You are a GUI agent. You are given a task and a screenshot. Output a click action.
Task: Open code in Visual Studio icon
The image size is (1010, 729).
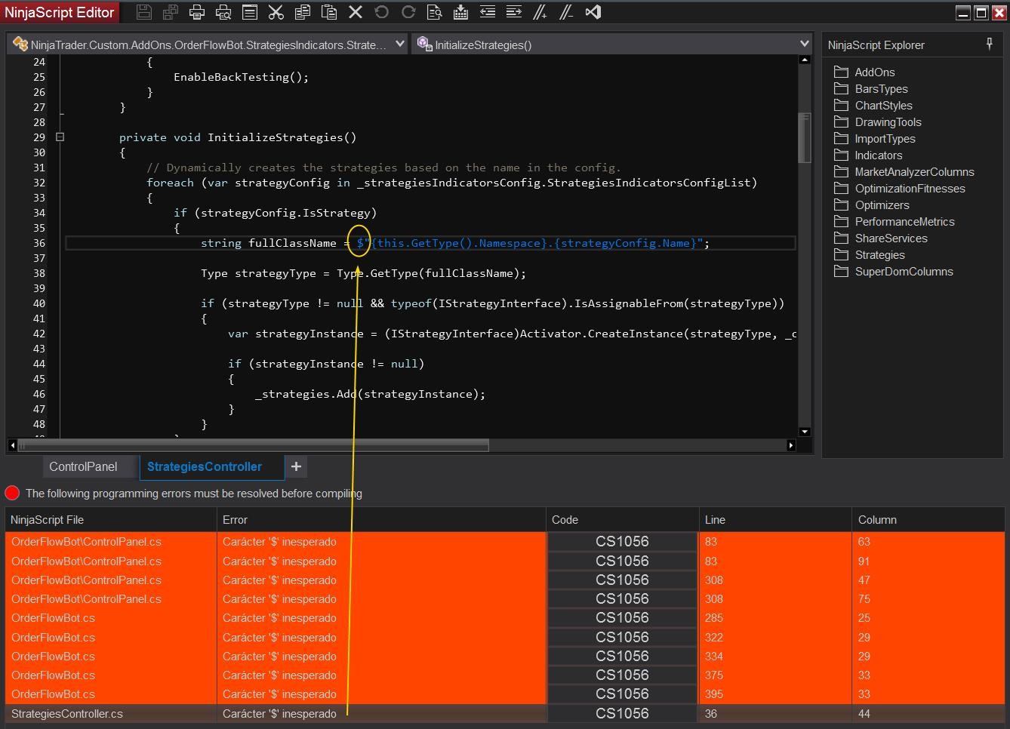point(593,12)
